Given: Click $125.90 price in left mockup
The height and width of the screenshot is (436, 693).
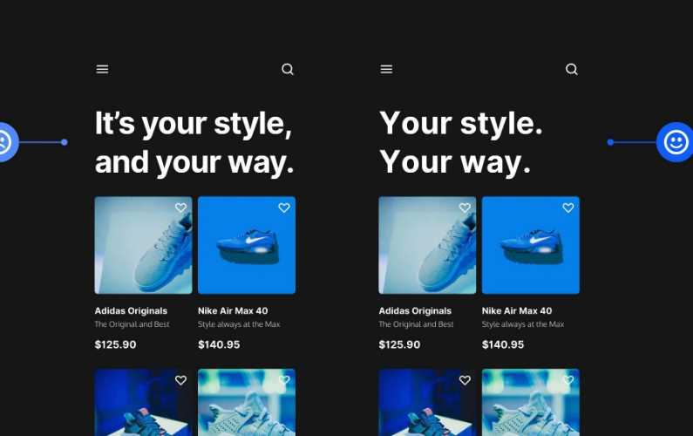Looking at the screenshot, I should coord(115,344).
